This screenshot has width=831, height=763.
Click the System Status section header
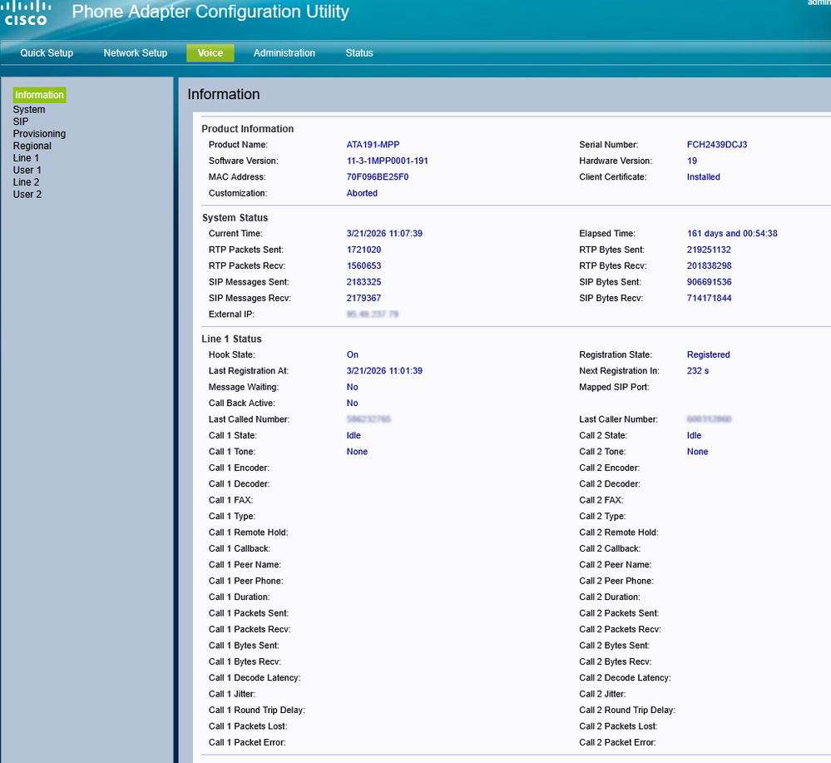235,218
